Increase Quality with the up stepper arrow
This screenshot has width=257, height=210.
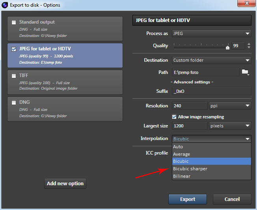249,44
